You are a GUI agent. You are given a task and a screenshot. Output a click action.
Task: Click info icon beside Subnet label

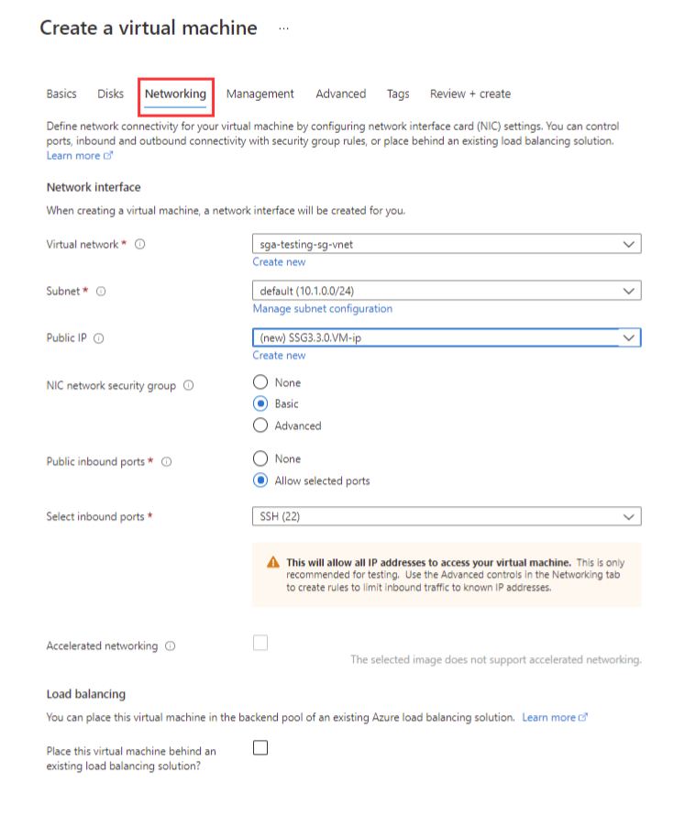[101, 292]
